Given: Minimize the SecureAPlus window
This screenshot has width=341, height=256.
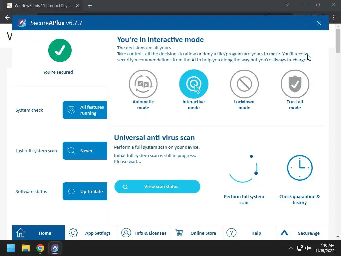Looking at the screenshot, I should coord(306,23).
